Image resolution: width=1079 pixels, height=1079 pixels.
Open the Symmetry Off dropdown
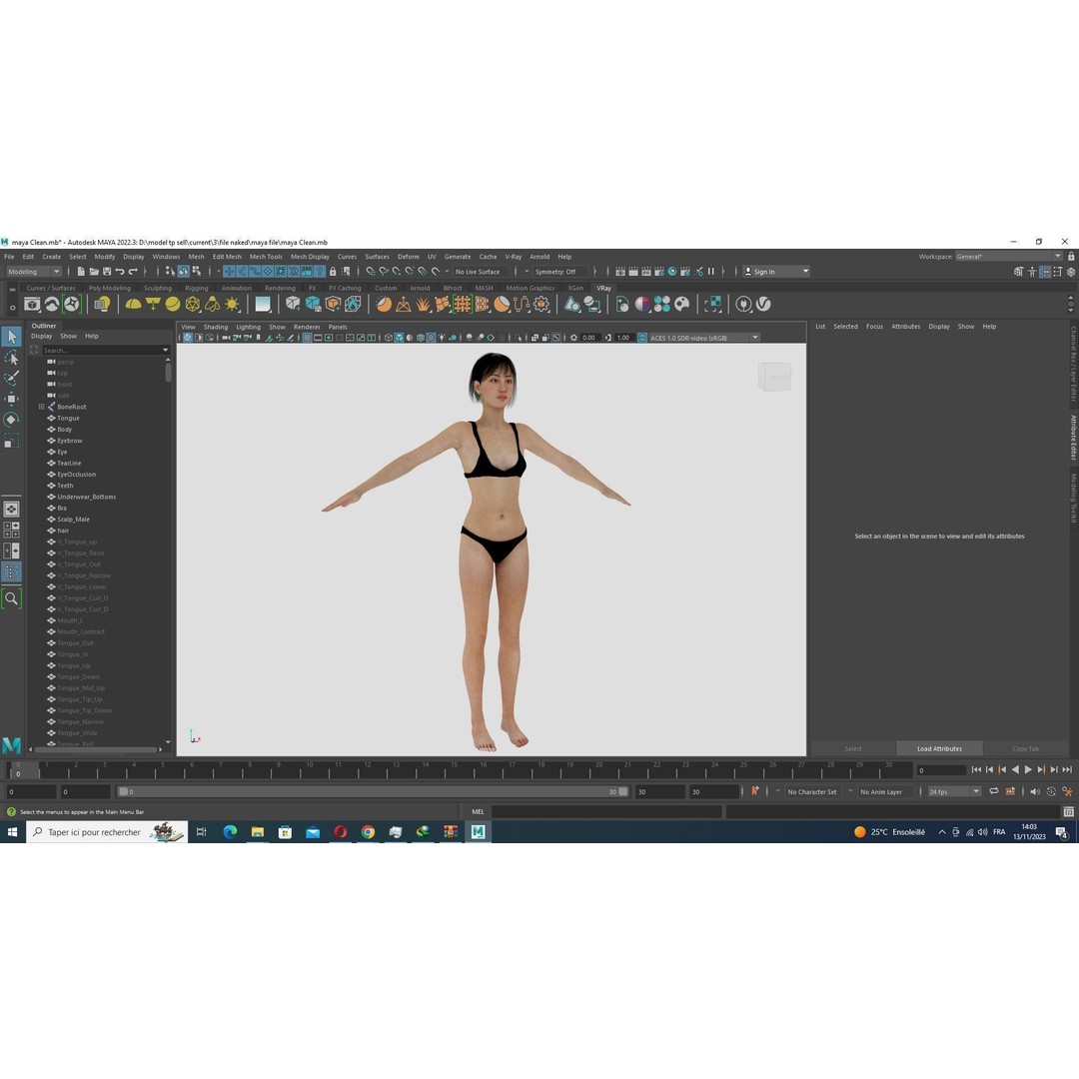[x=558, y=272]
